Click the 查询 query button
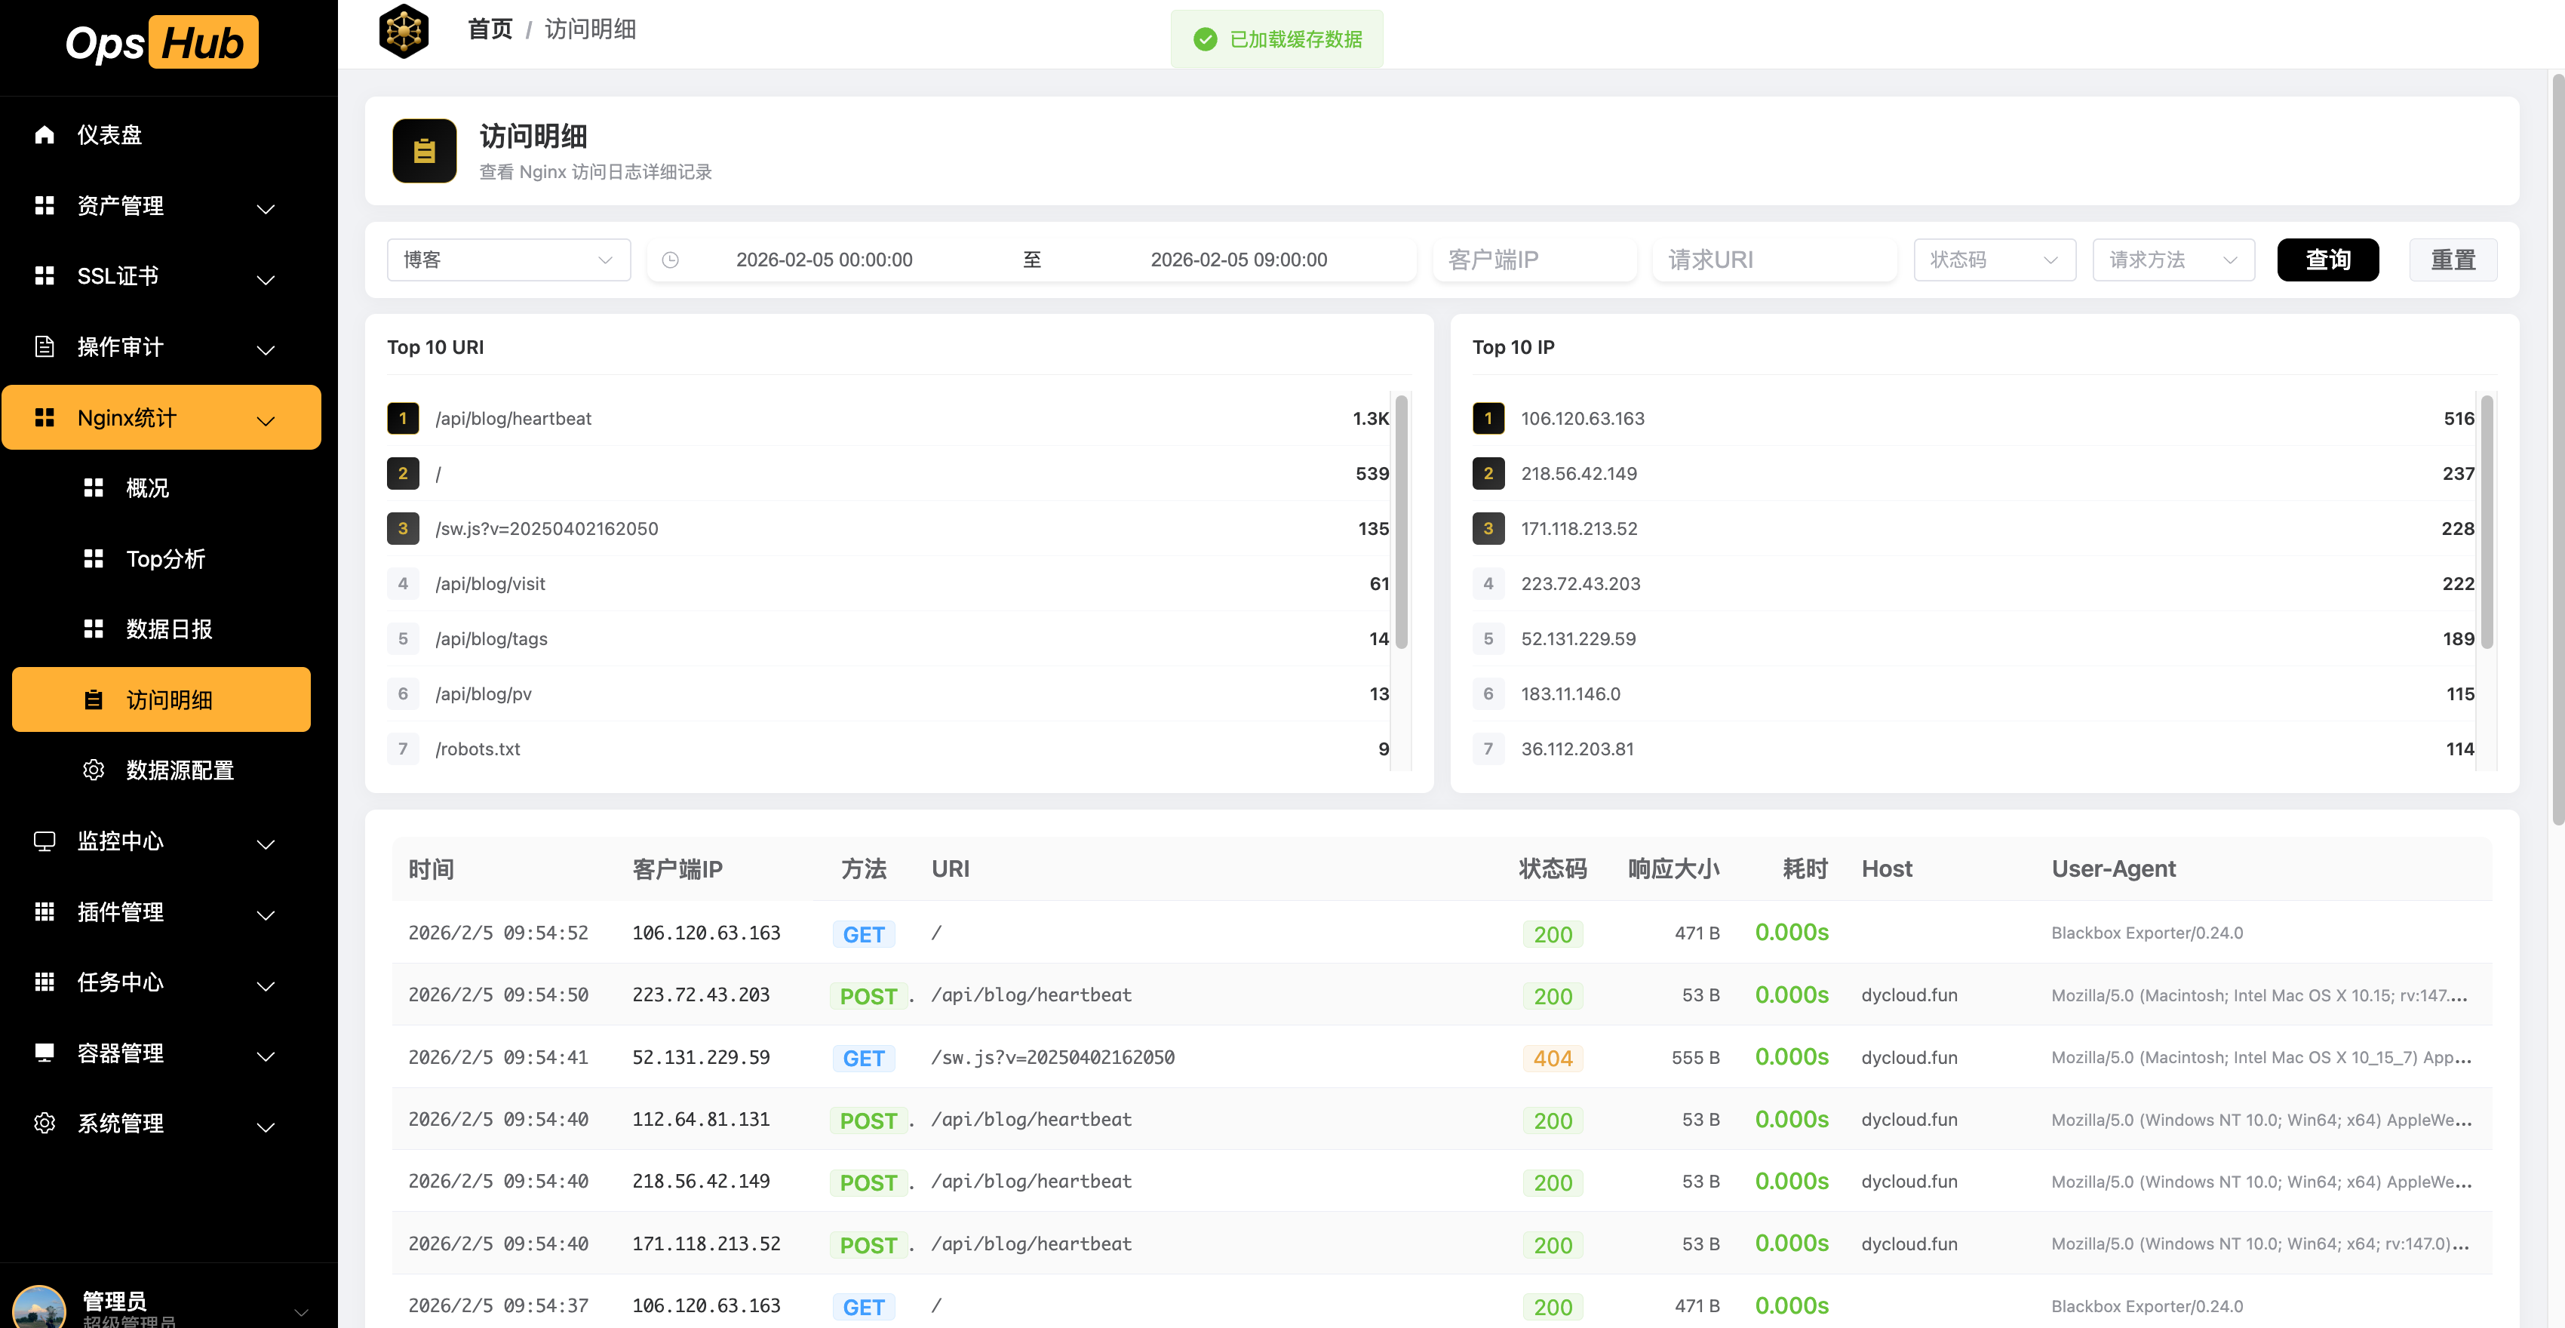Viewport: 2565px width, 1328px height. [x=2327, y=259]
